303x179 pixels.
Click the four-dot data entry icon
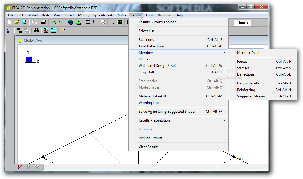coord(112,22)
